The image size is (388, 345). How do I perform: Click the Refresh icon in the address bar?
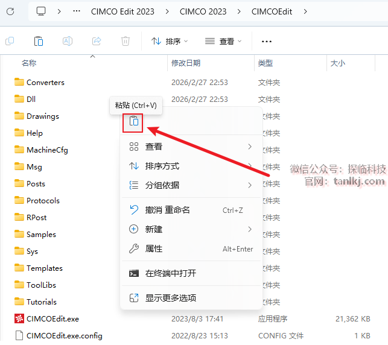pos(10,11)
